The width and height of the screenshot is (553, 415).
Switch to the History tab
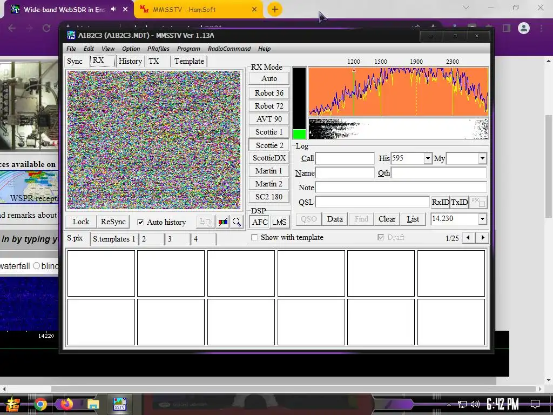click(x=130, y=61)
